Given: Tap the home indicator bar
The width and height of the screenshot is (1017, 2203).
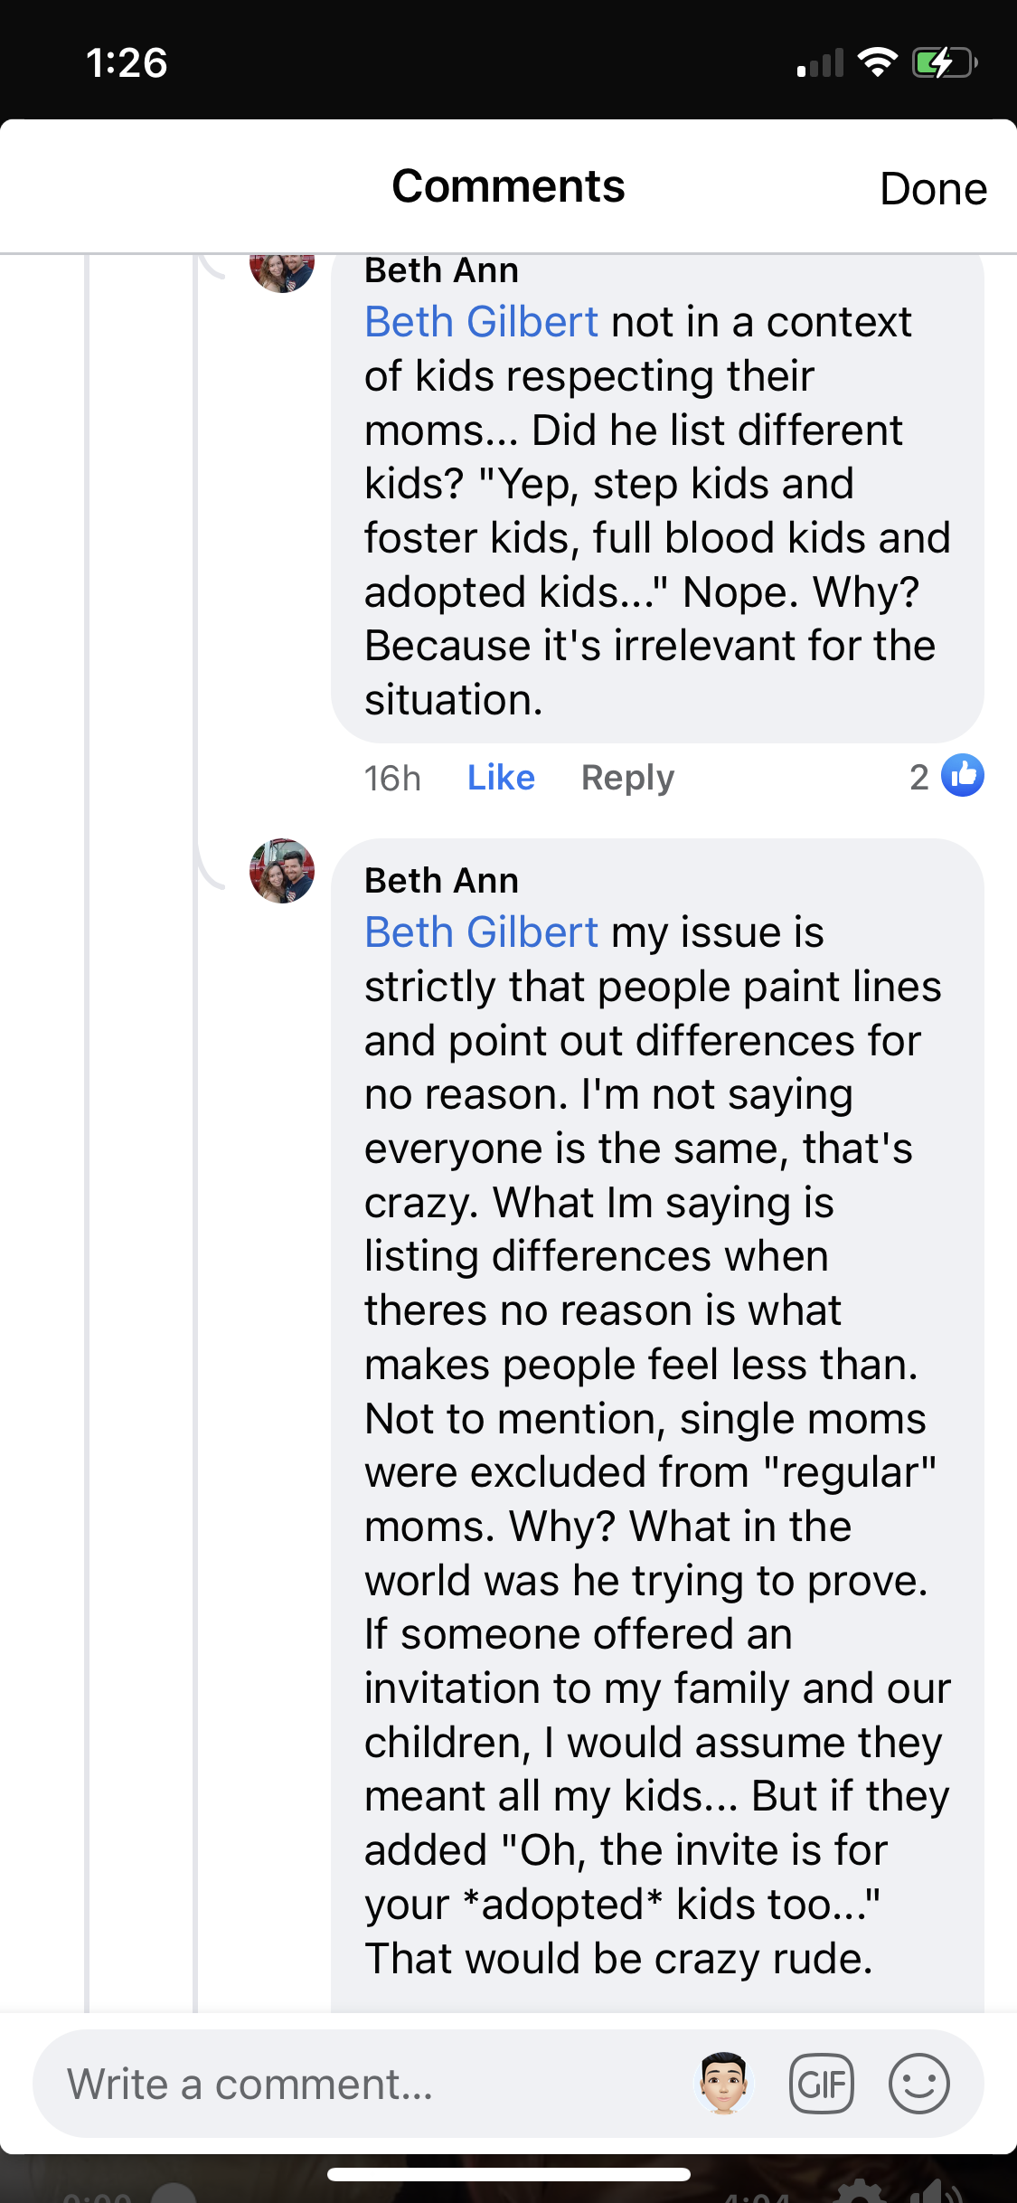Looking at the screenshot, I should pos(509,2174).
